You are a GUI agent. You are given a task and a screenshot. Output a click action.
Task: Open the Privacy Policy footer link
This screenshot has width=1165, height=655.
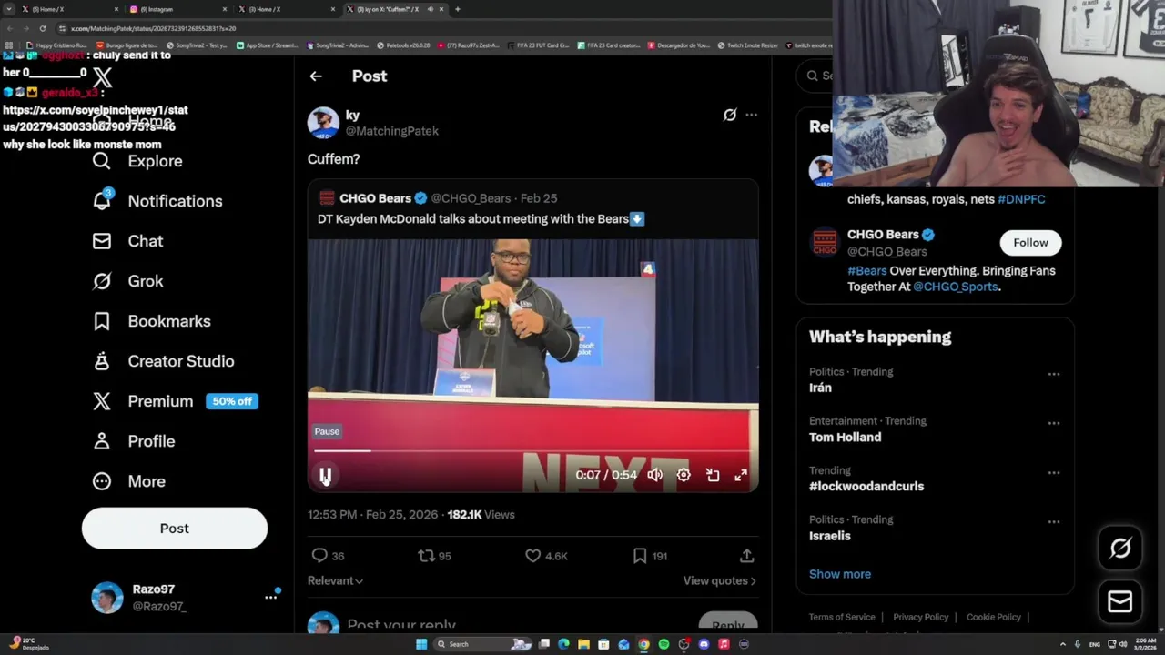[920, 617]
